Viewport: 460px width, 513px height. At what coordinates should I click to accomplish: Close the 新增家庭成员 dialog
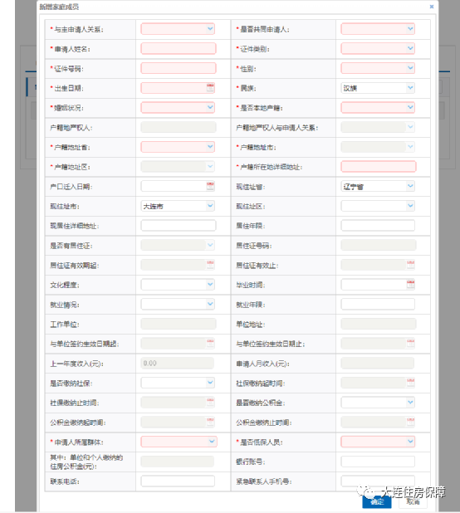[x=432, y=7]
